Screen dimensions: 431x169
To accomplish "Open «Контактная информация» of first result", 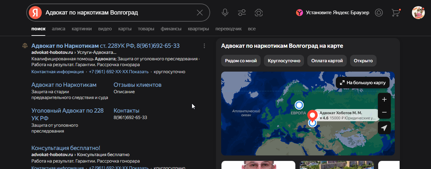I will click(x=58, y=72).
